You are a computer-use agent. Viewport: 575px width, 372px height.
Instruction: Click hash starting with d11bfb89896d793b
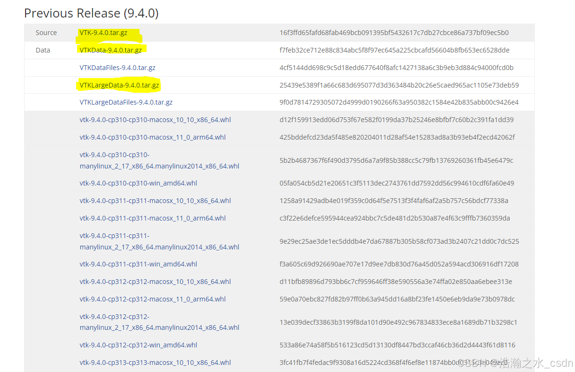click(x=396, y=282)
